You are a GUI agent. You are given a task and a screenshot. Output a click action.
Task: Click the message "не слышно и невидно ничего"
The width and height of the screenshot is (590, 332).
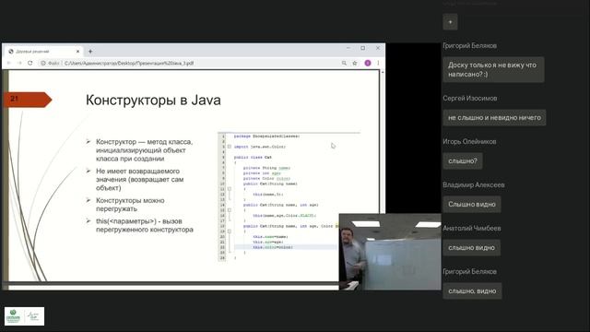click(x=494, y=117)
